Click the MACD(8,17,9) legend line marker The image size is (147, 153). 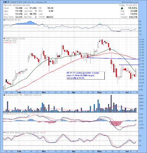[x=4, y=114]
